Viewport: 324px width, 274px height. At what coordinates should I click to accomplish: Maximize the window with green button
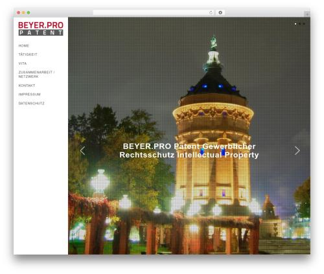coord(29,13)
